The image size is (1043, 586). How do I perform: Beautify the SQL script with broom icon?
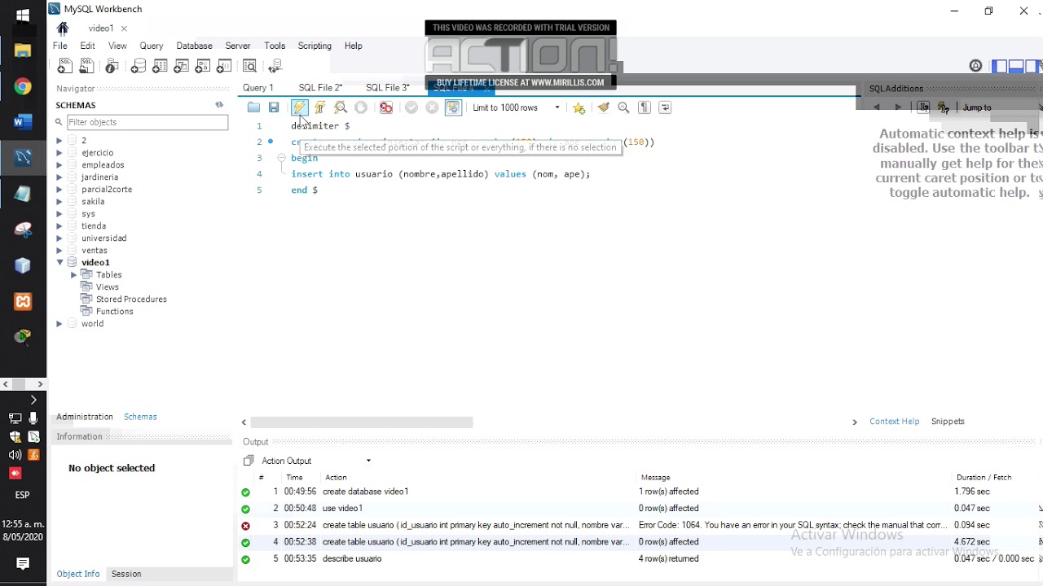tap(603, 107)
